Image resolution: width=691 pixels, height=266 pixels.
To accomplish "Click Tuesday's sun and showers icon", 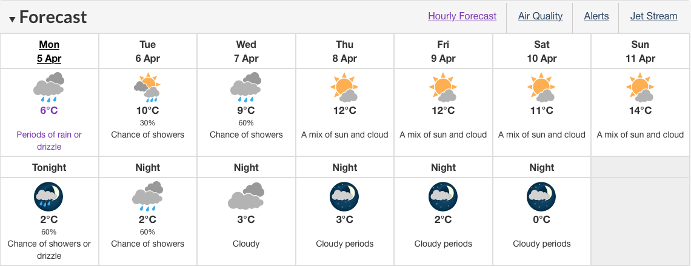I will (148, 88).
